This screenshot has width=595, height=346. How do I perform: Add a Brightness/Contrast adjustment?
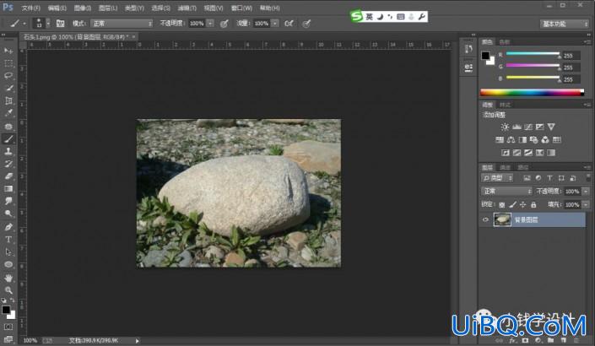[505, 127]
